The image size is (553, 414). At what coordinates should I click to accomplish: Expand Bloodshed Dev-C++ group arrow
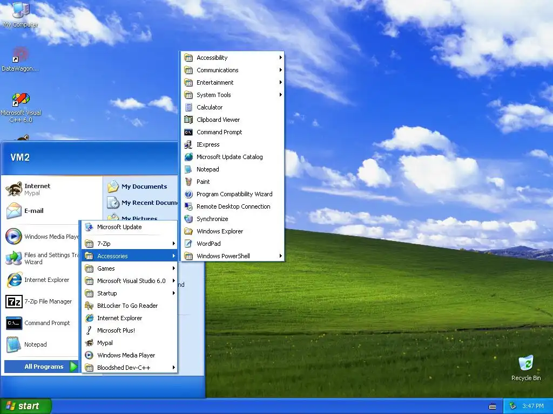point(173,368)
